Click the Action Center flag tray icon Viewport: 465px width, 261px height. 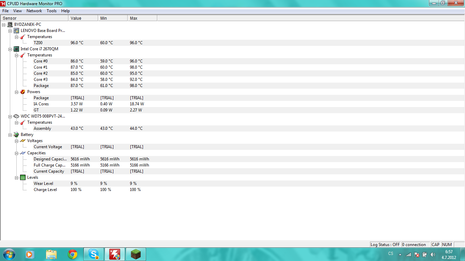(417, 254)
